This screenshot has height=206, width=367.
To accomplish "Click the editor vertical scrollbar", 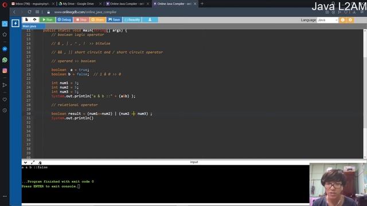I will tap(365, 93).
